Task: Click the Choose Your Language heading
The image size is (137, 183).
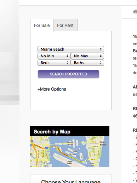Action: point(71,181)
